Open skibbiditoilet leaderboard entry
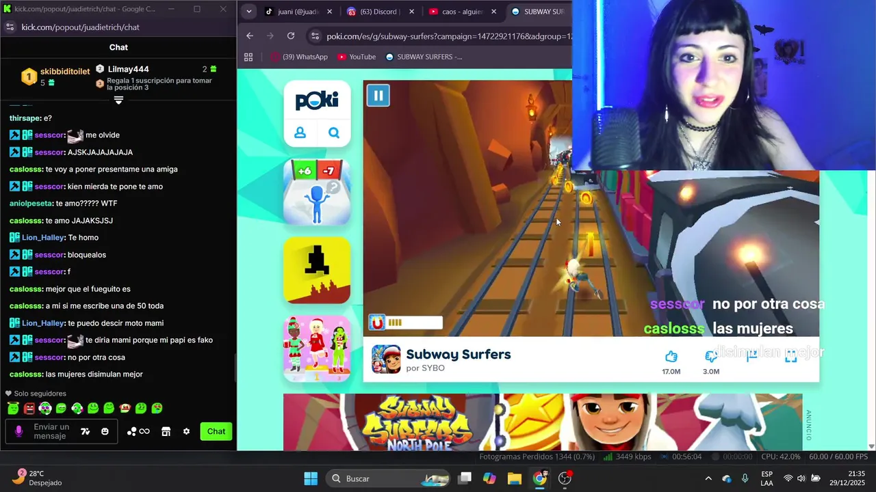The image size is (876, 492). point(55,77)
